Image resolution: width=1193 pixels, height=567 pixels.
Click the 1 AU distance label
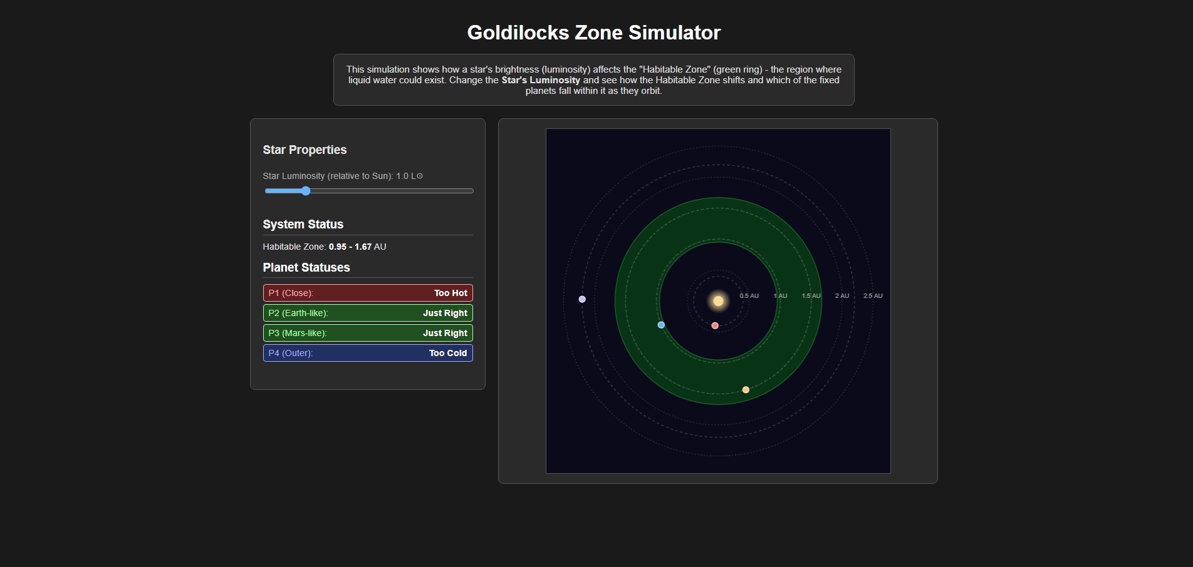point(780,296)
